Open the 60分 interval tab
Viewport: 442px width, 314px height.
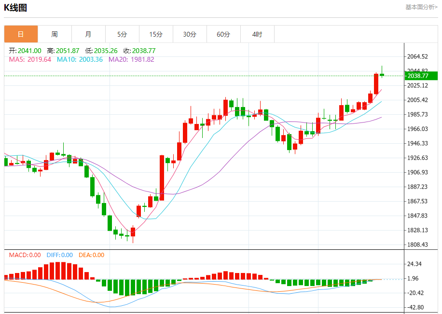click(223, 34)
